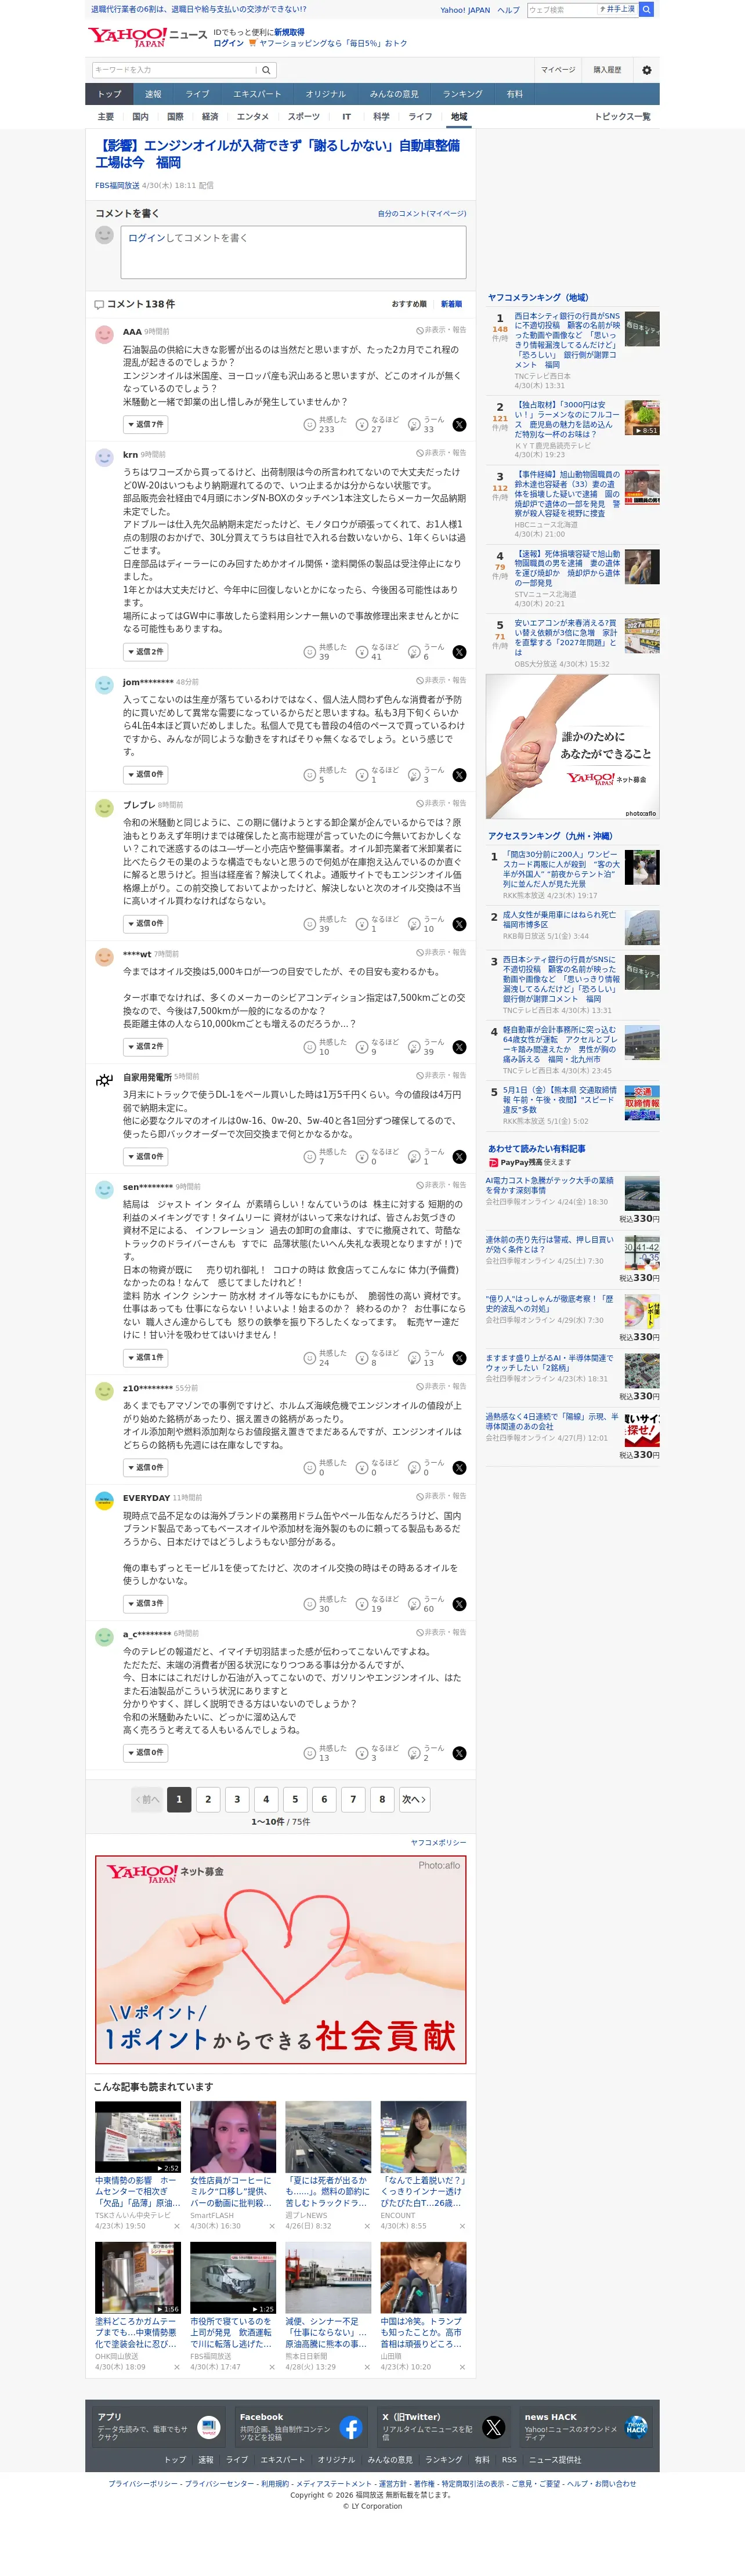Open the settings gear icon
The height and width of the screenshot is (2576, 745).
coord(646,70)
